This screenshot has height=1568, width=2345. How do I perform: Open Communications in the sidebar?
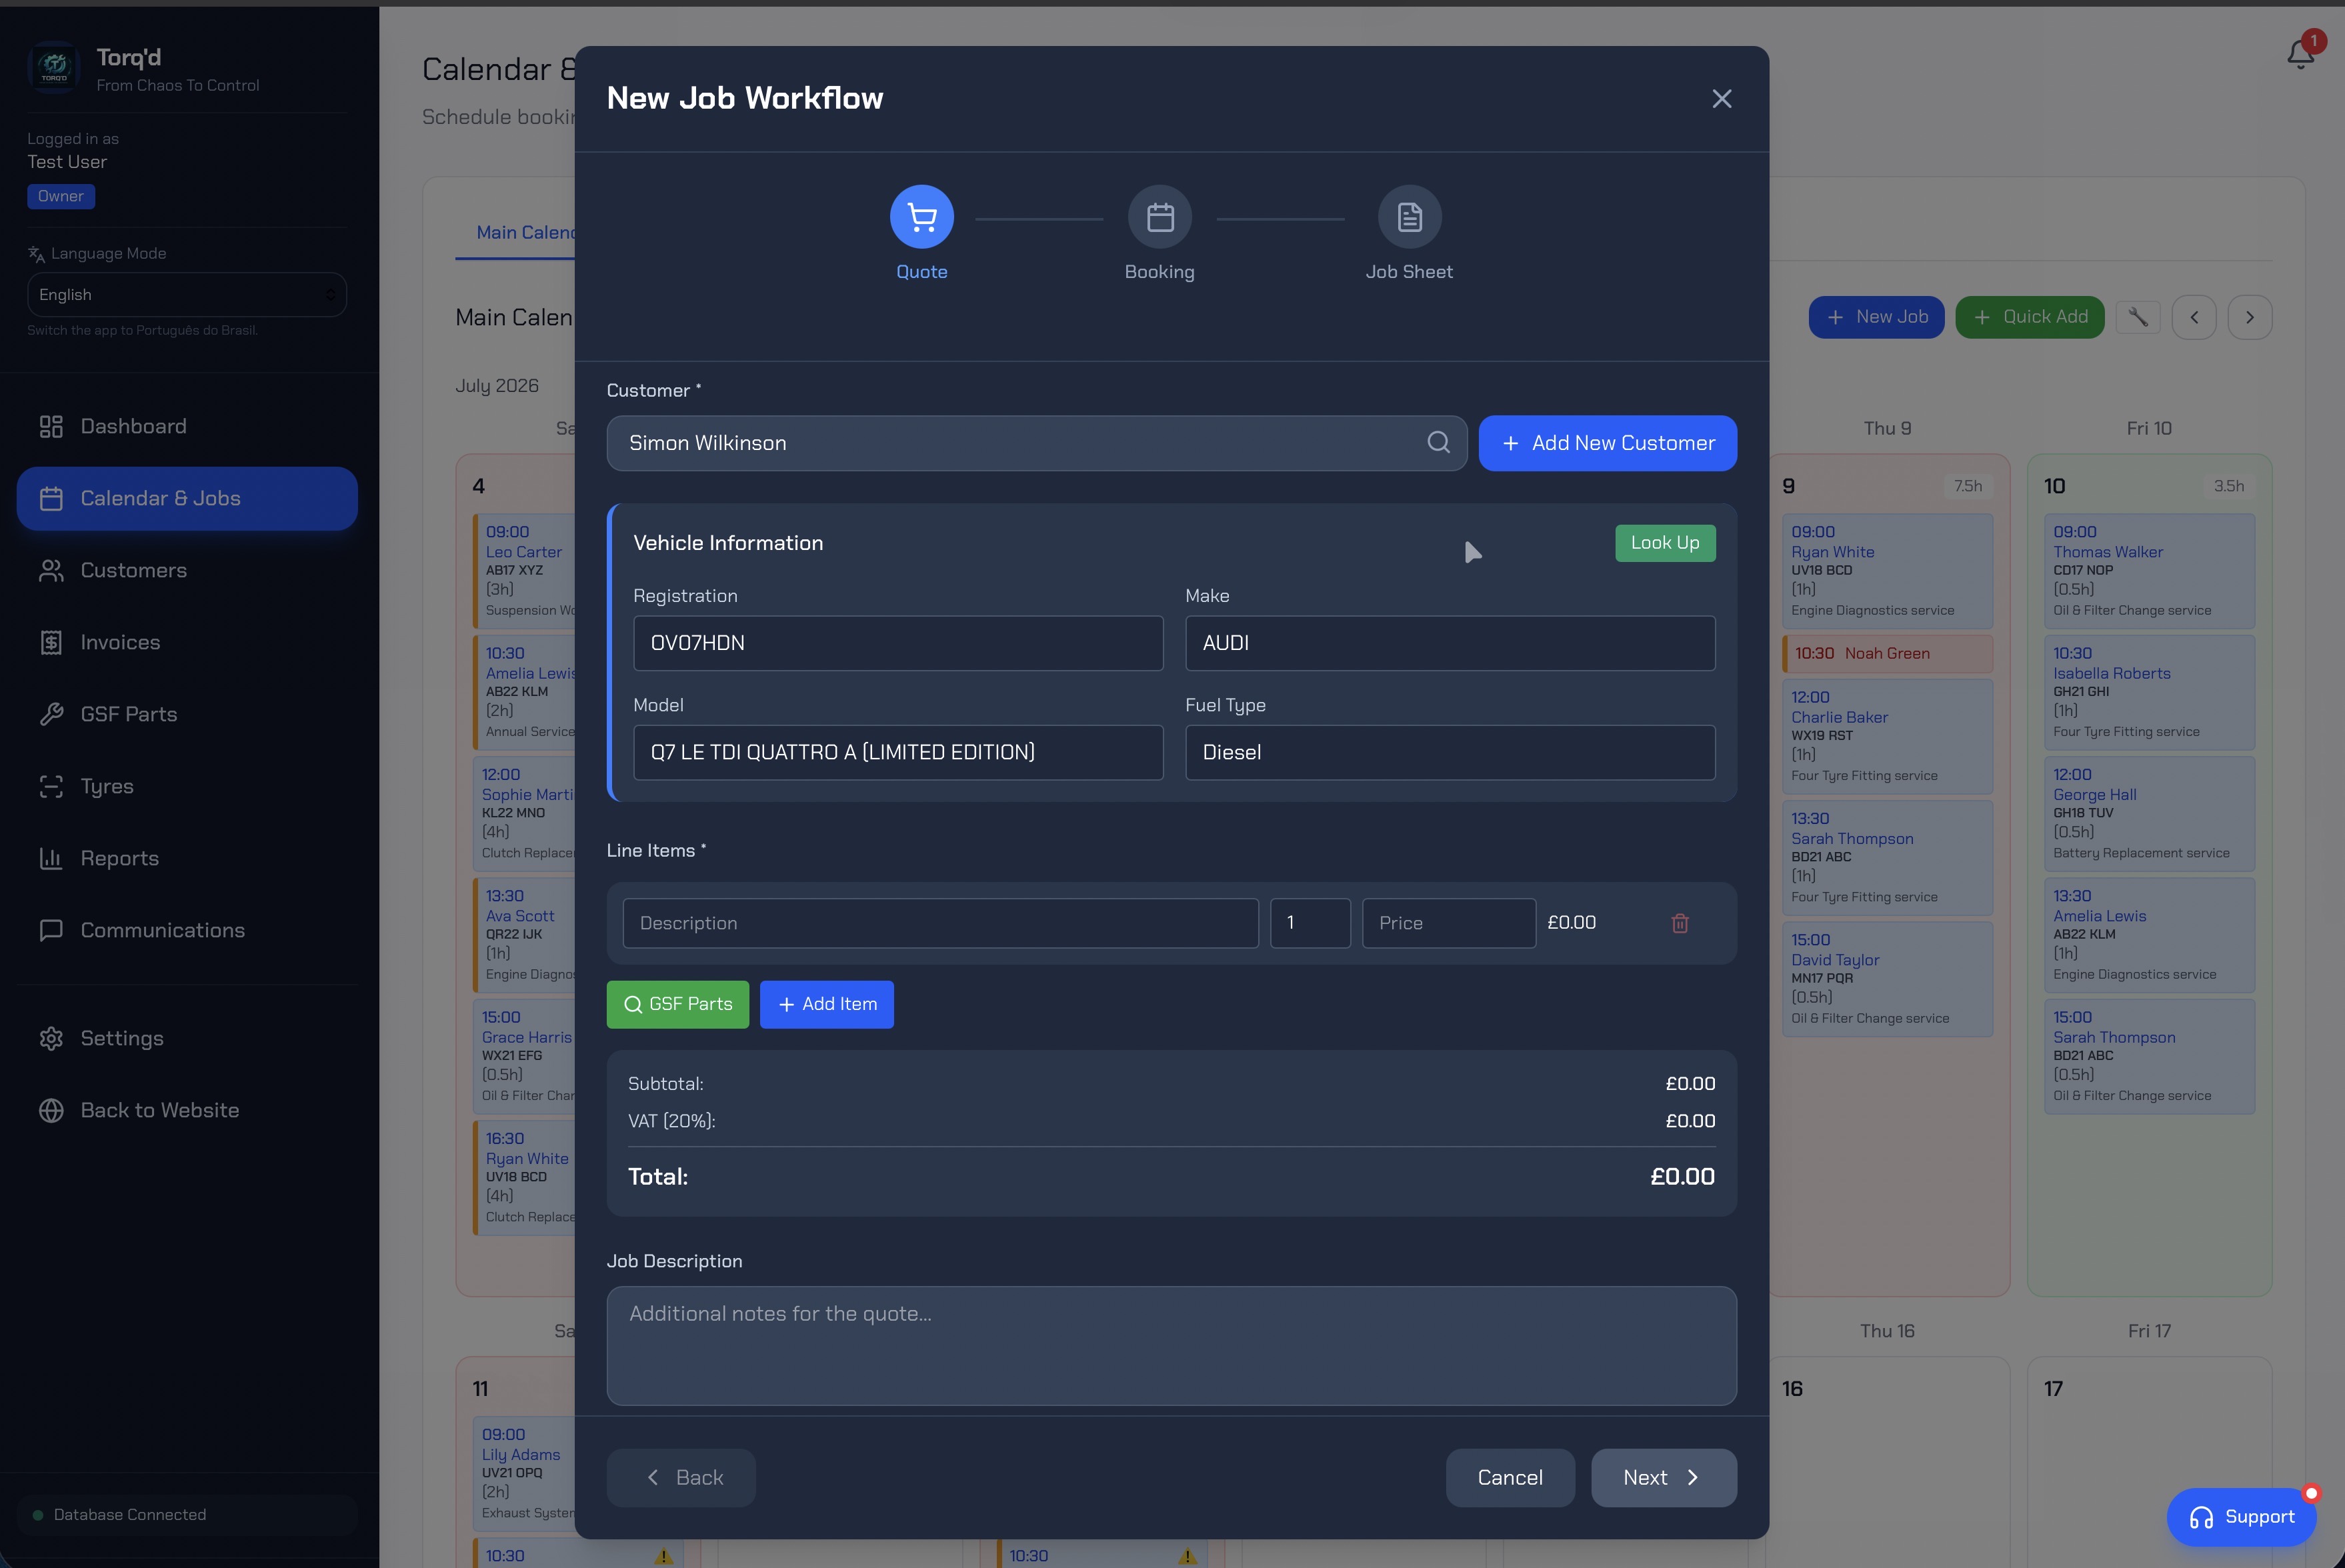coord(187,931)
